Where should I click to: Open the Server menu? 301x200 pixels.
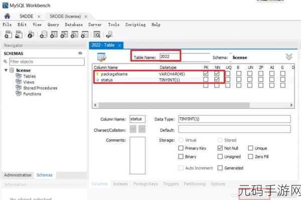tap(95, 25)
